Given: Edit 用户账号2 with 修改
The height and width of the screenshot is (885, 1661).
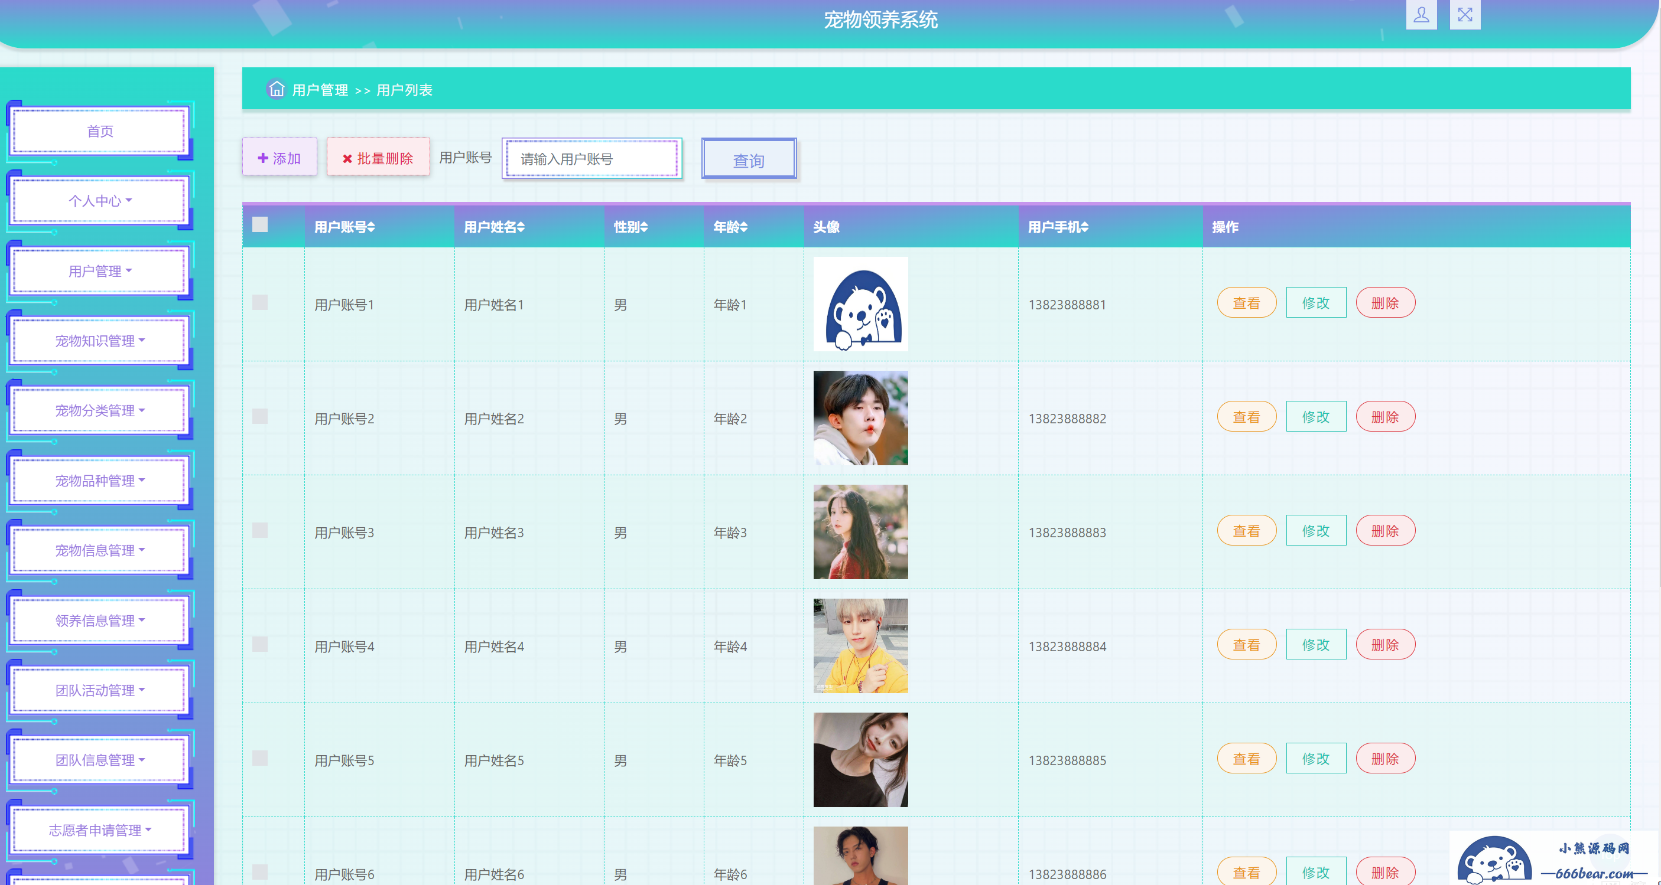Looking at the screenshot, I should click(1316, 417).
